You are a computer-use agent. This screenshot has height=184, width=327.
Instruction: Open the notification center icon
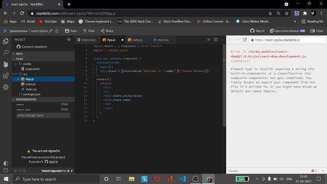click(319, 179)
